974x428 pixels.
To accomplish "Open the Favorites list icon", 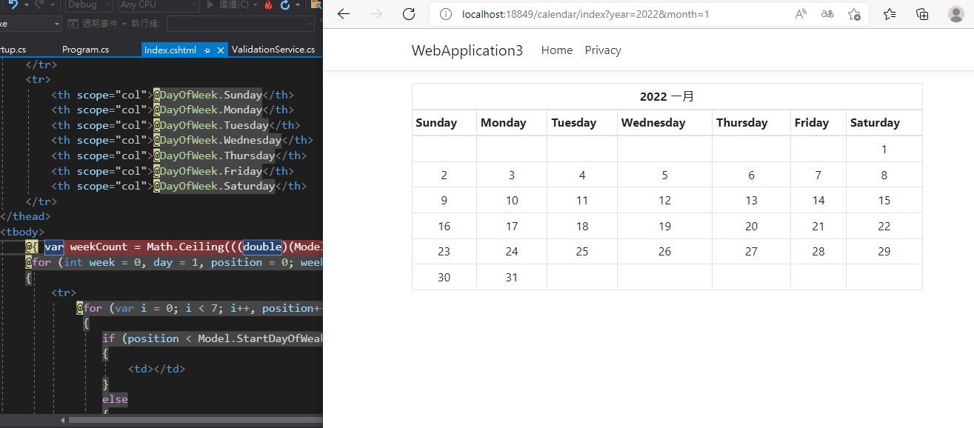I will (x=890, y=14).
